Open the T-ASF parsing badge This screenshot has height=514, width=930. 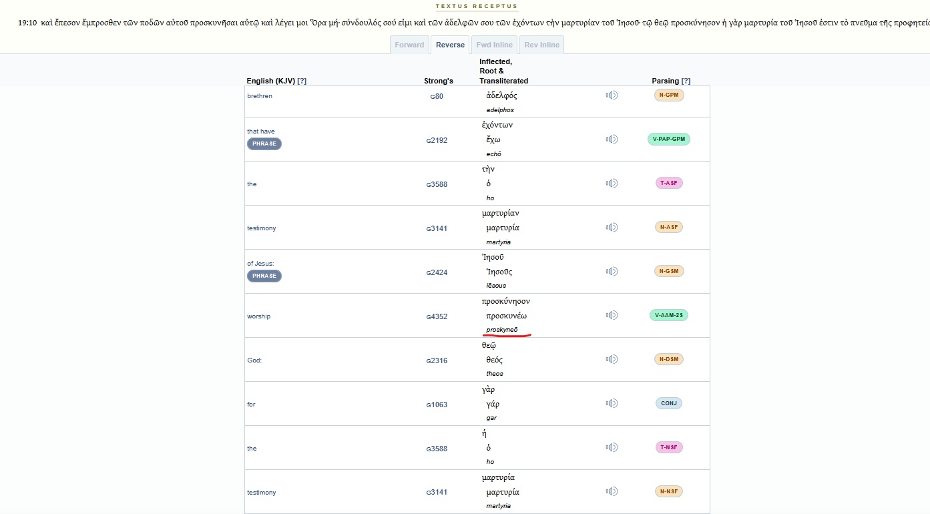coord(669,184)
